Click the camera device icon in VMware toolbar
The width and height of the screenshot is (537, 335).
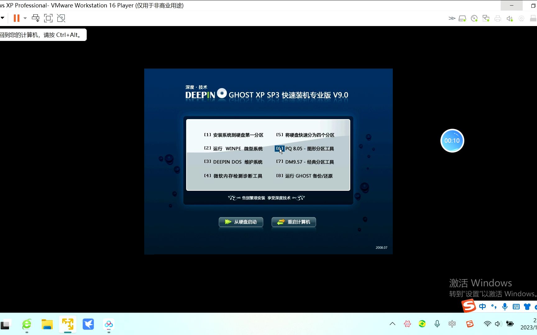click(x=521, y=19)
